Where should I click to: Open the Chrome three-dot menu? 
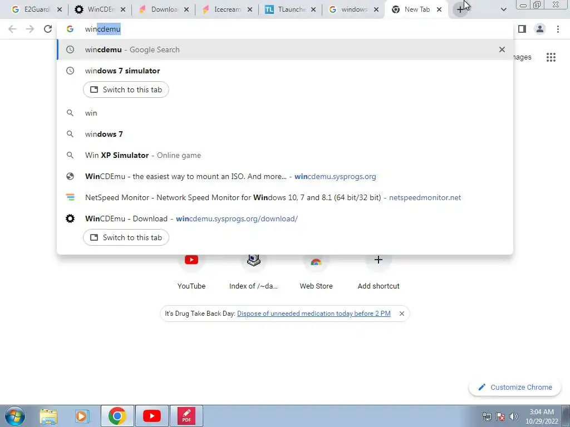pos(558,29)
